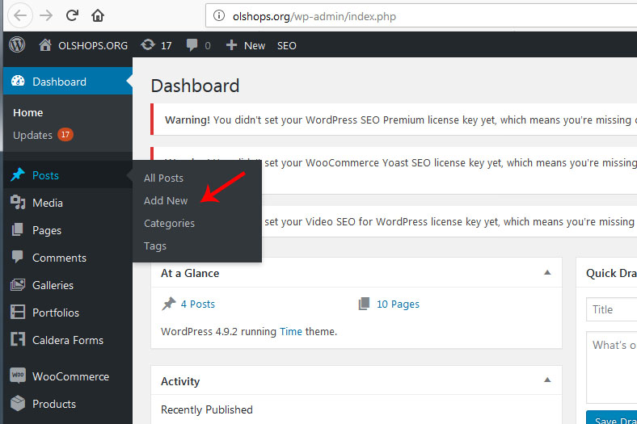Open the Comments menu label
This screenshot has height=424, width=637.
pos(59,258)
